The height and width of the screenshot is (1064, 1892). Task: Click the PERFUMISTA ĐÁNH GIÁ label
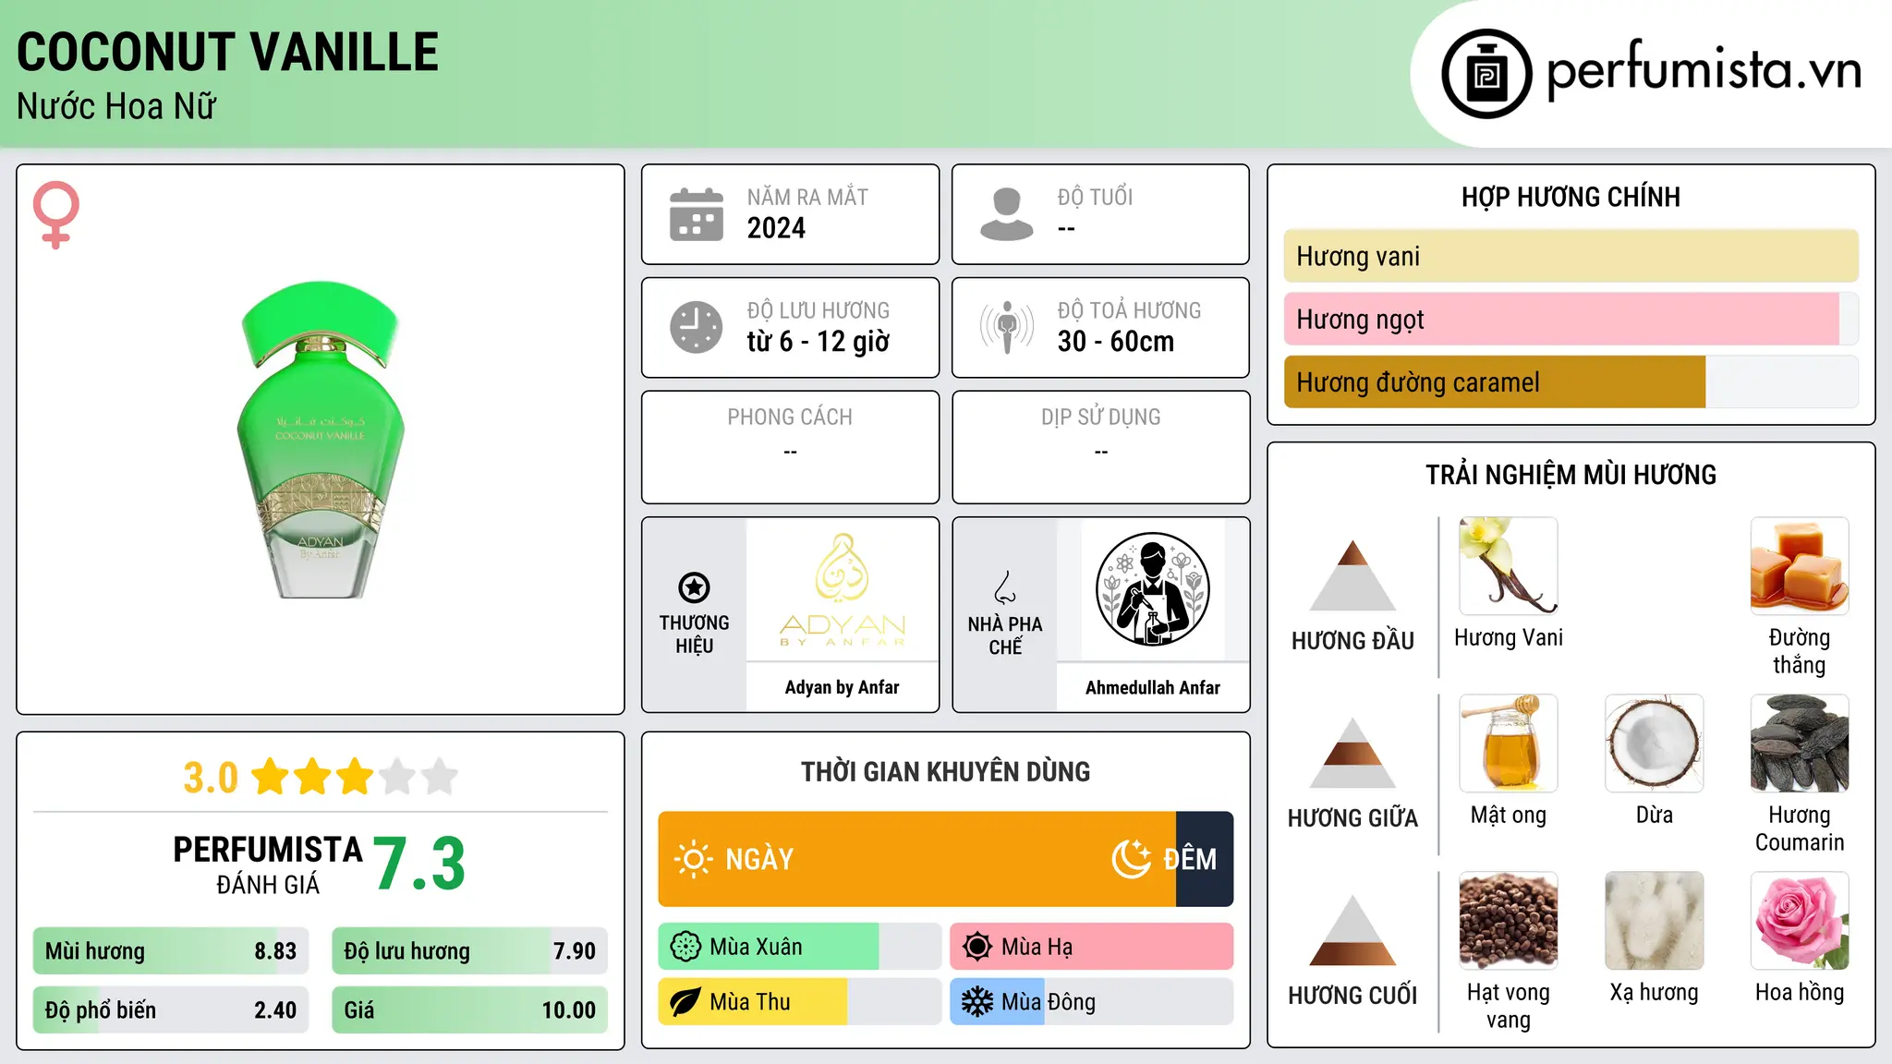pyautogui.click(x=268, y=864)
